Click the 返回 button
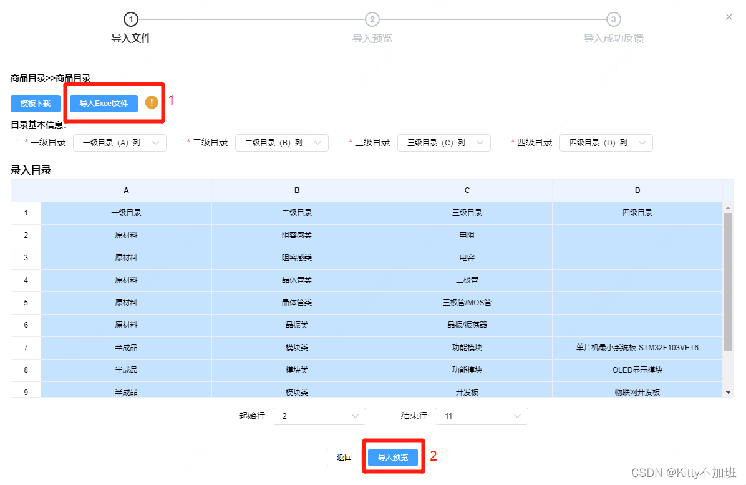This screenshot has height=485, width=746. point(344,458)
